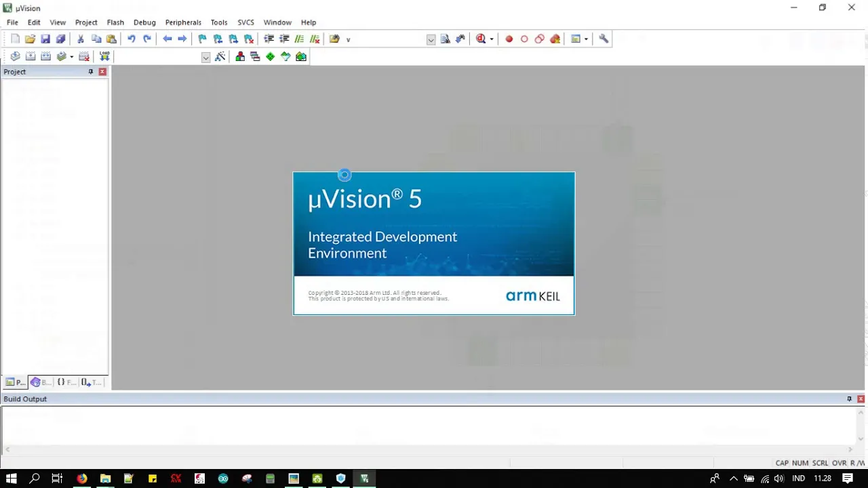Paste with the clipboard icon
This screenshot has height=488, width=868.
click(111, 39)
